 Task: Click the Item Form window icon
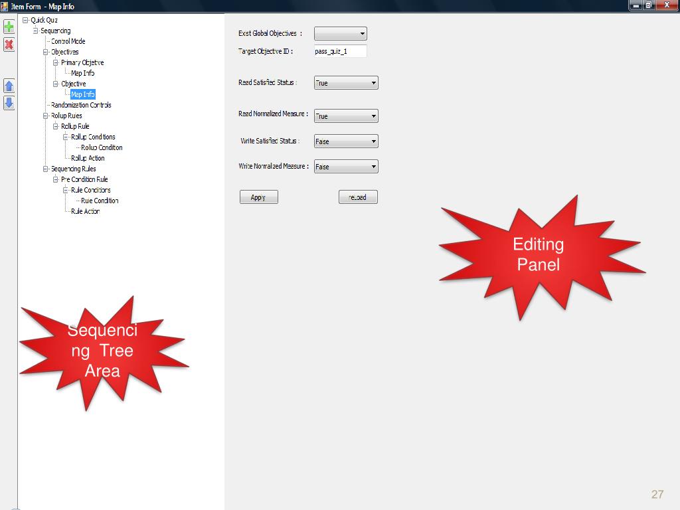5,6
